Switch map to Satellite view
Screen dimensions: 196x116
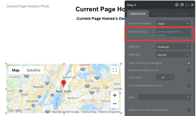[x=33, y=70]
